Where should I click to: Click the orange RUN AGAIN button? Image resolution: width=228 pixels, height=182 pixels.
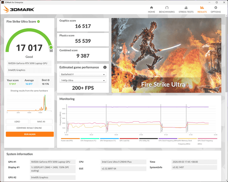[30, 134]
